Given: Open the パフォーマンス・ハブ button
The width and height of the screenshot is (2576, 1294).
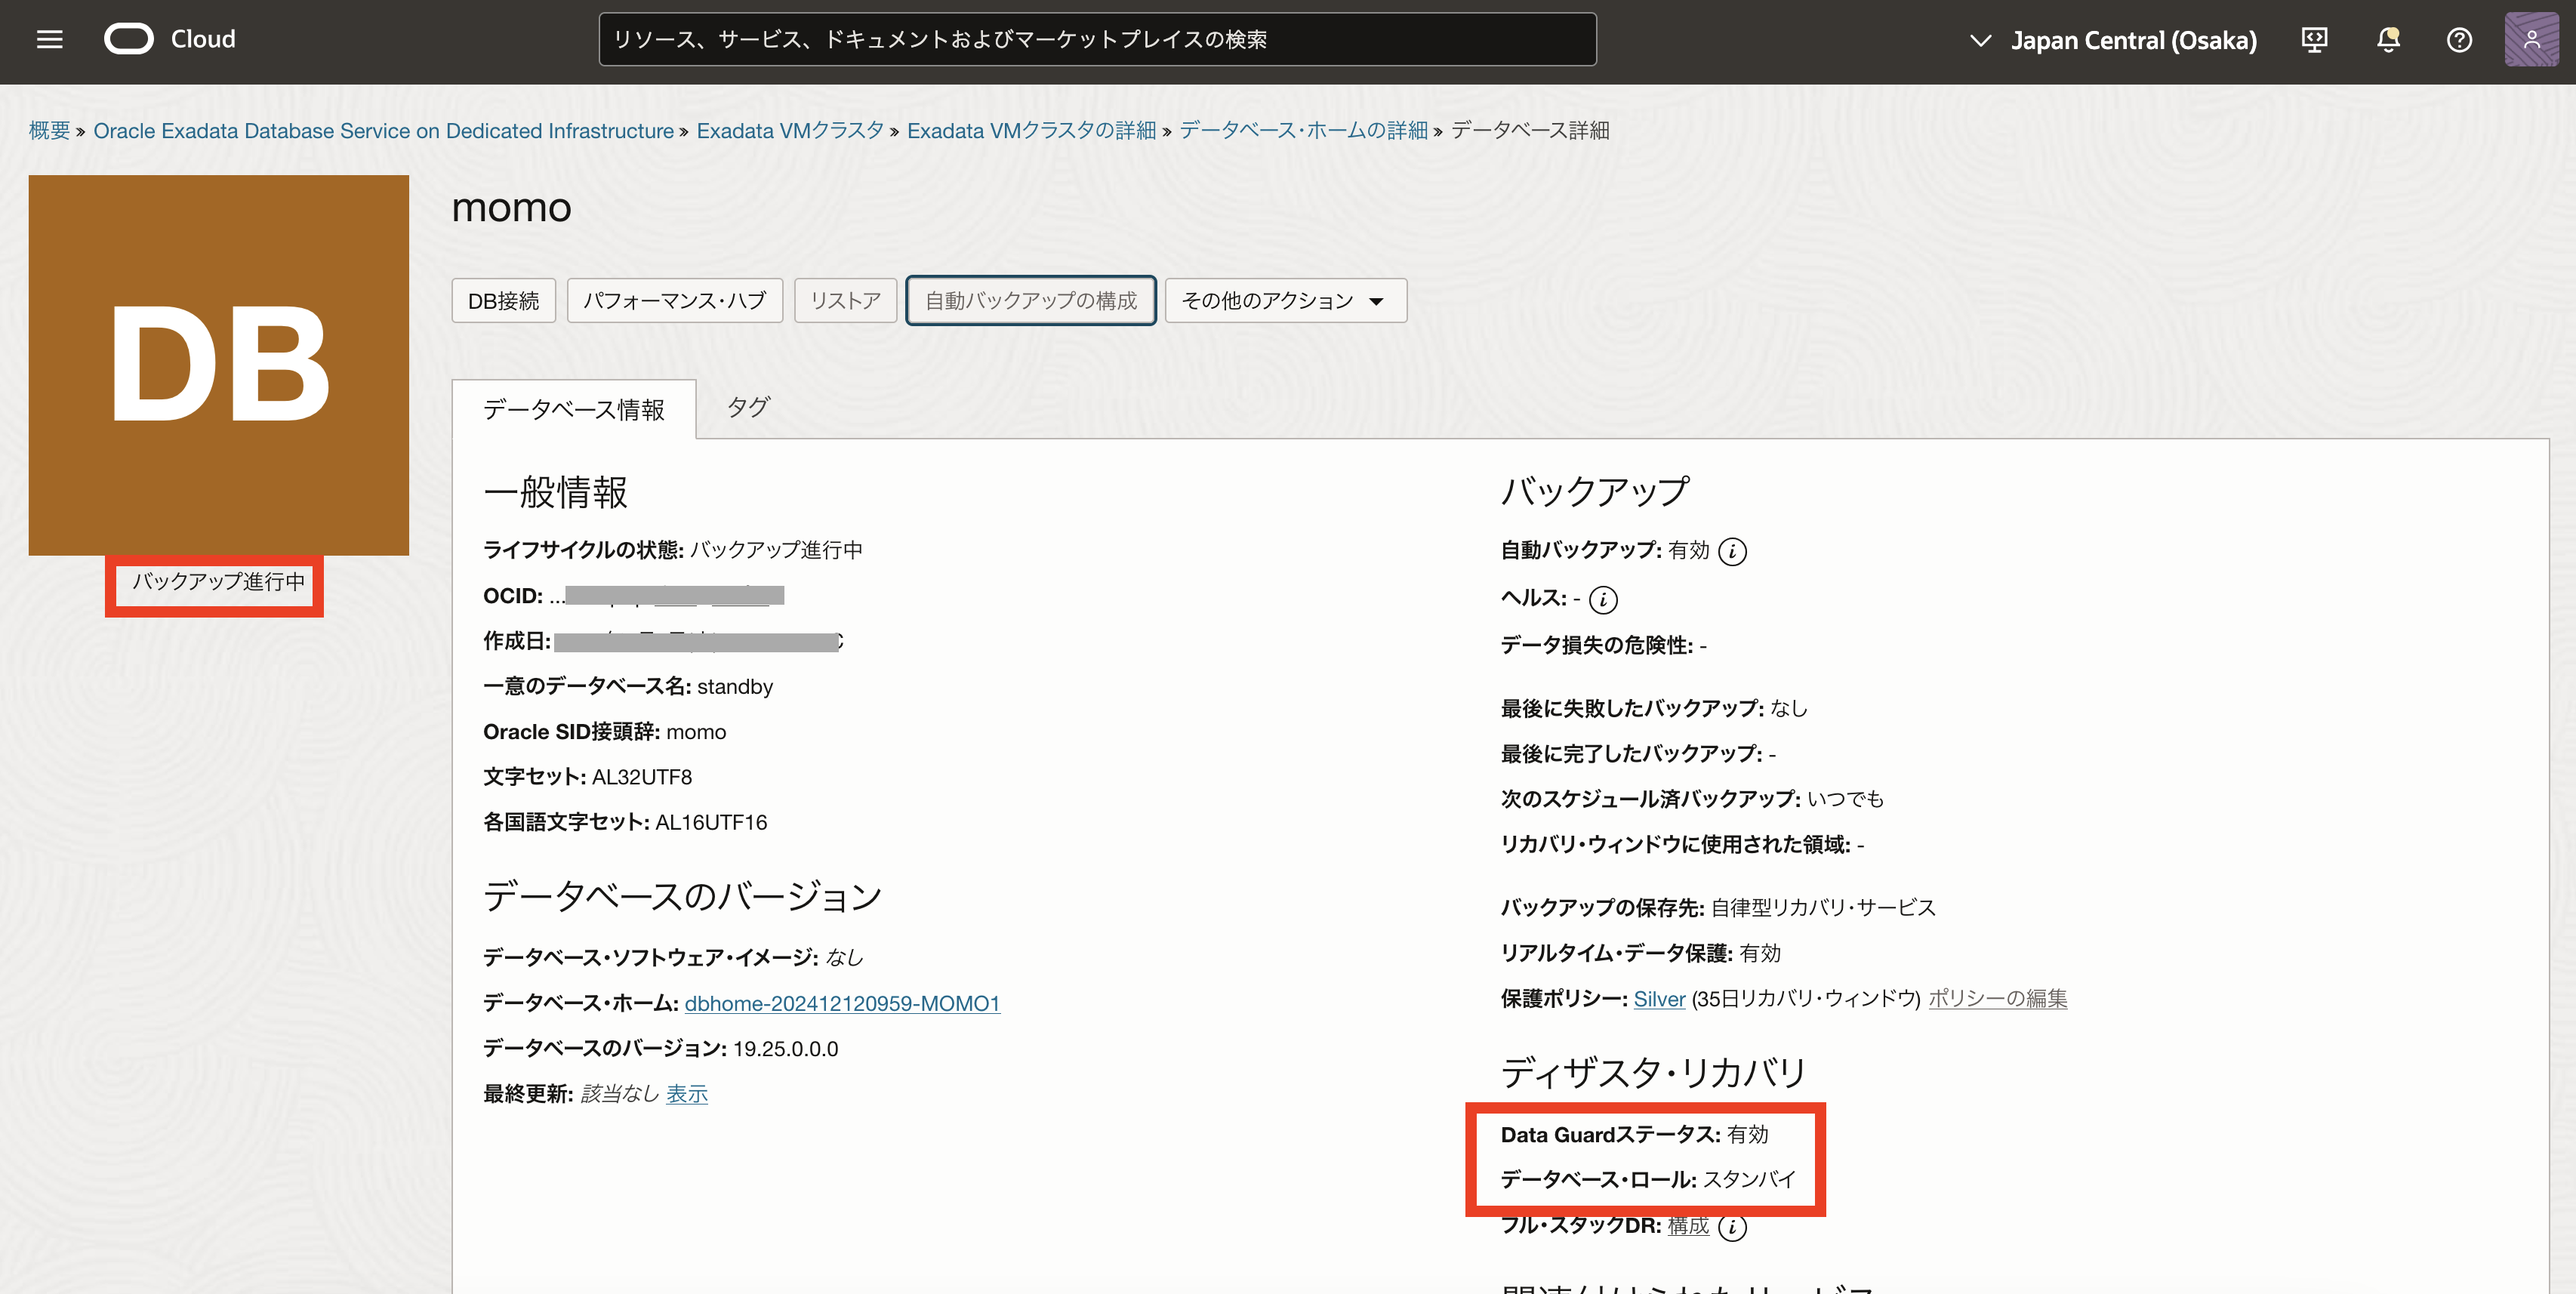Looking at the screenshot, I should tap(674, 301).
